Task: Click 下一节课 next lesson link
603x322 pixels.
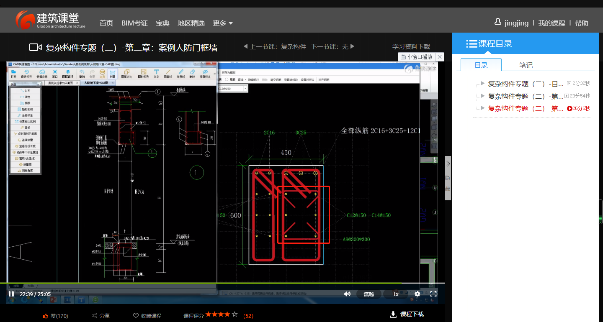Action: coord(333,46)
